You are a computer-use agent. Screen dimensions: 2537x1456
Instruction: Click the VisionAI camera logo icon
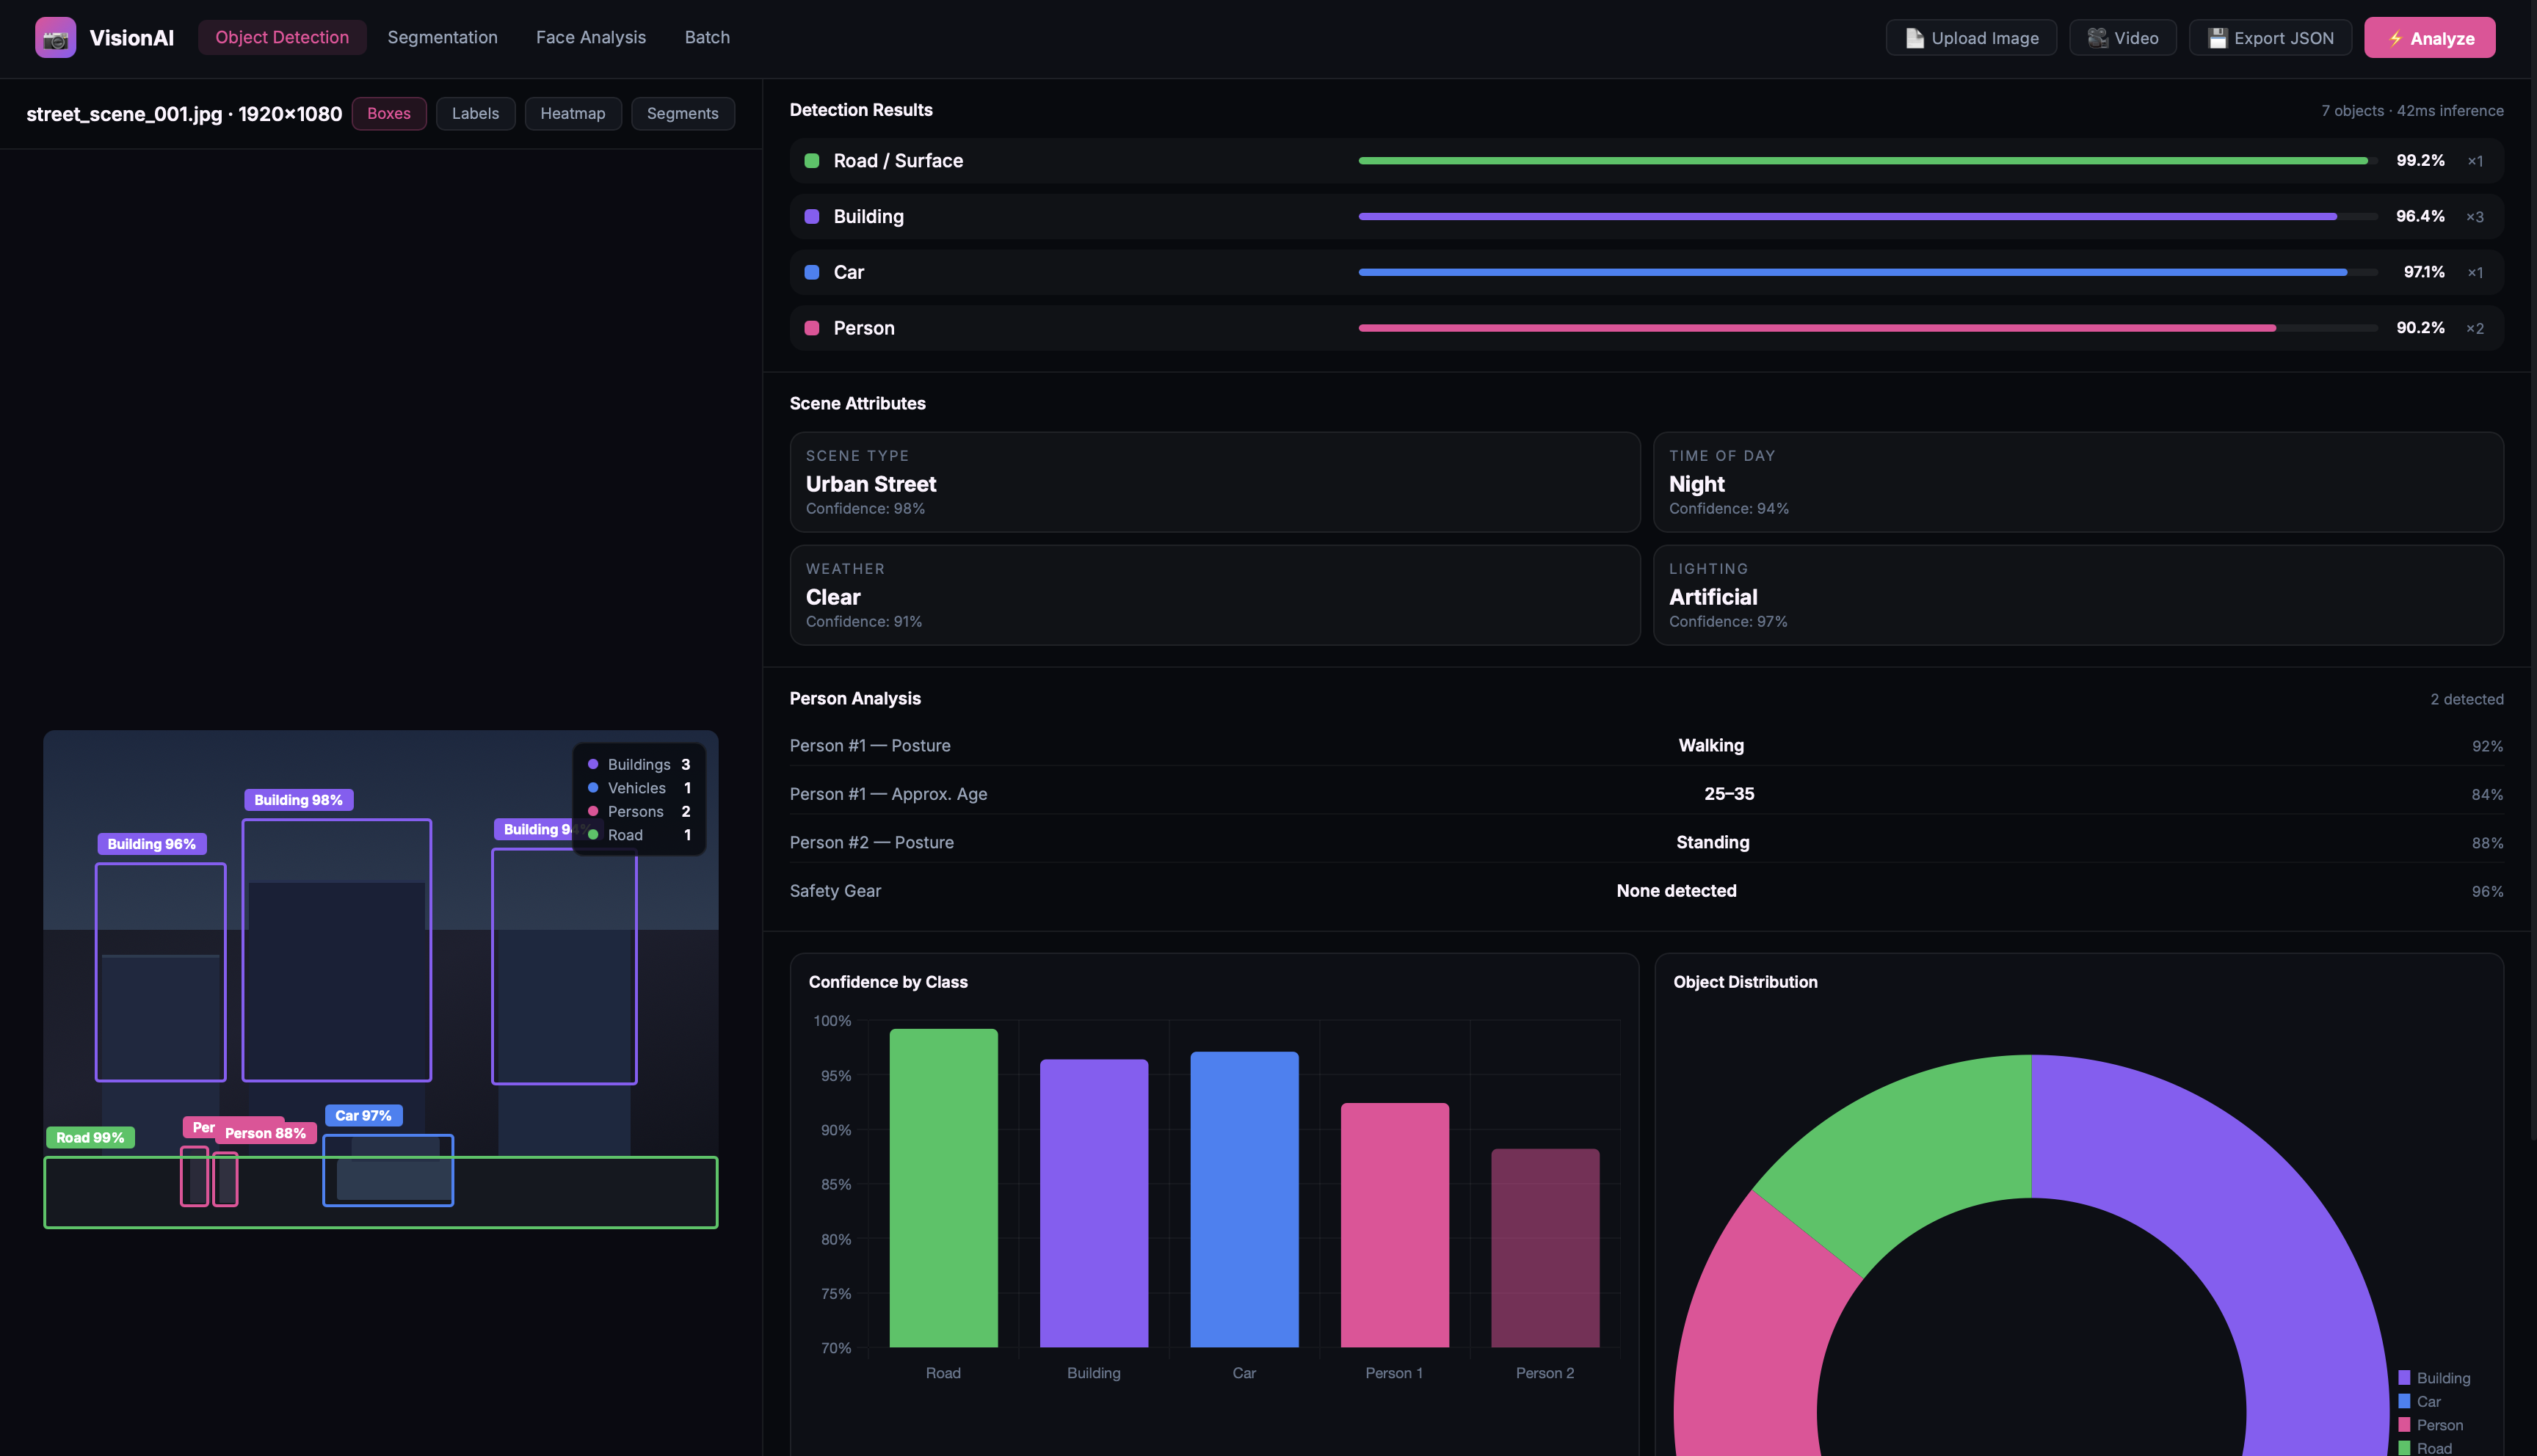click(x=55, y=38)
